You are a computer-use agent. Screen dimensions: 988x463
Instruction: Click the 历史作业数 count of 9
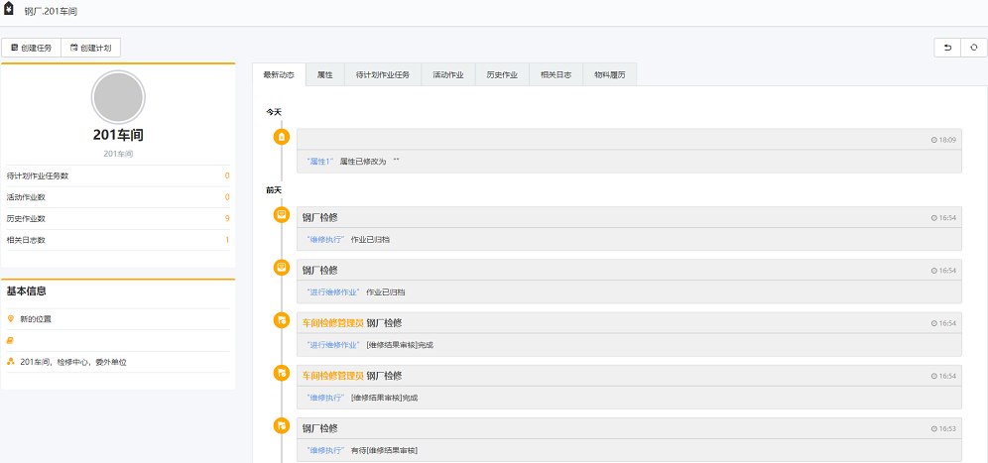[x=227, y=218]
